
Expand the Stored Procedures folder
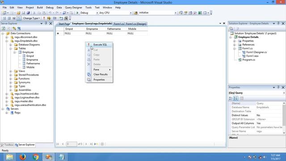pos(11,75)
